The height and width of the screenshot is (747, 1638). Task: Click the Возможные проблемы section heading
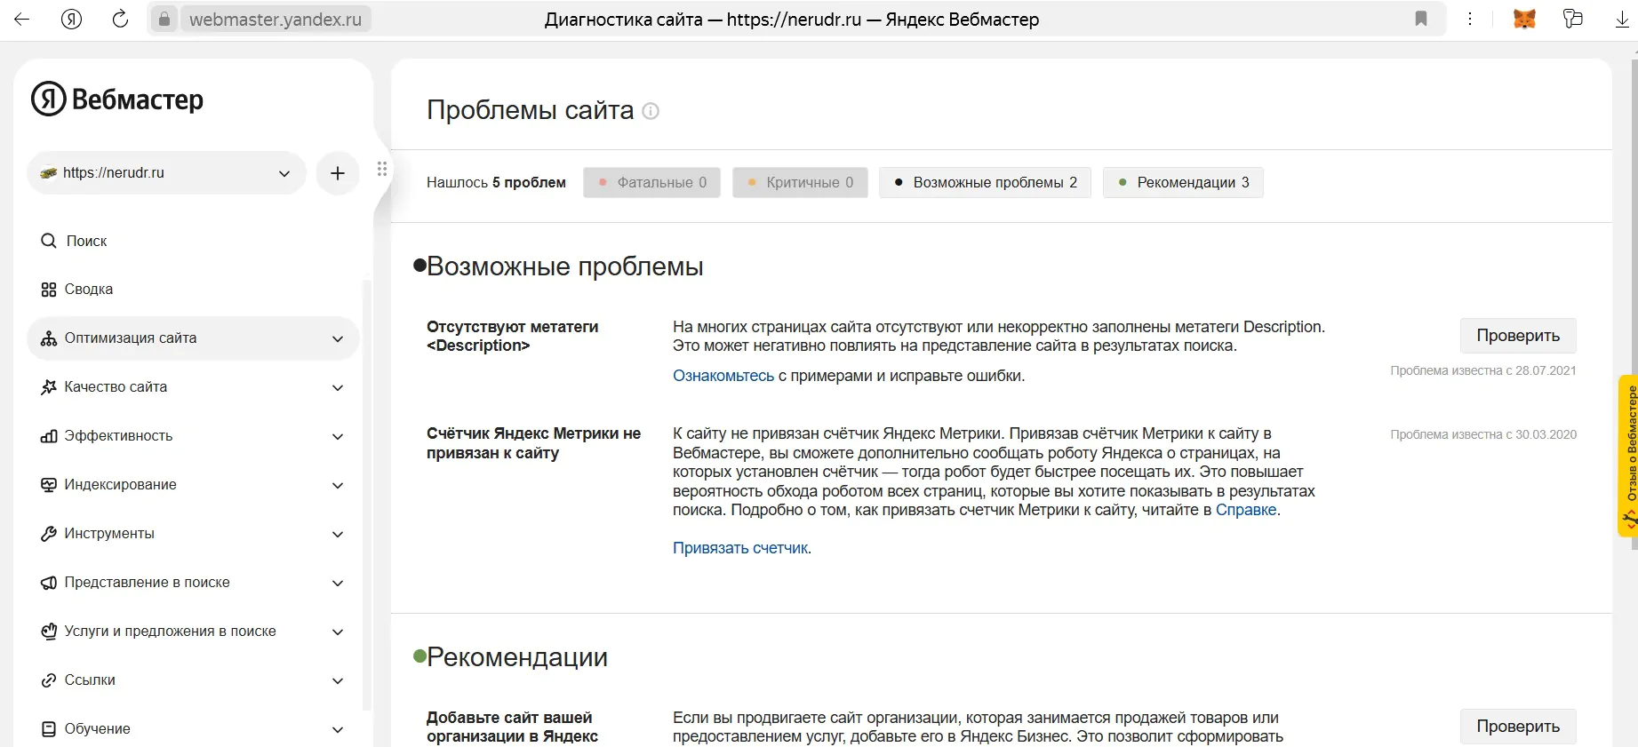tap(565, 266)
